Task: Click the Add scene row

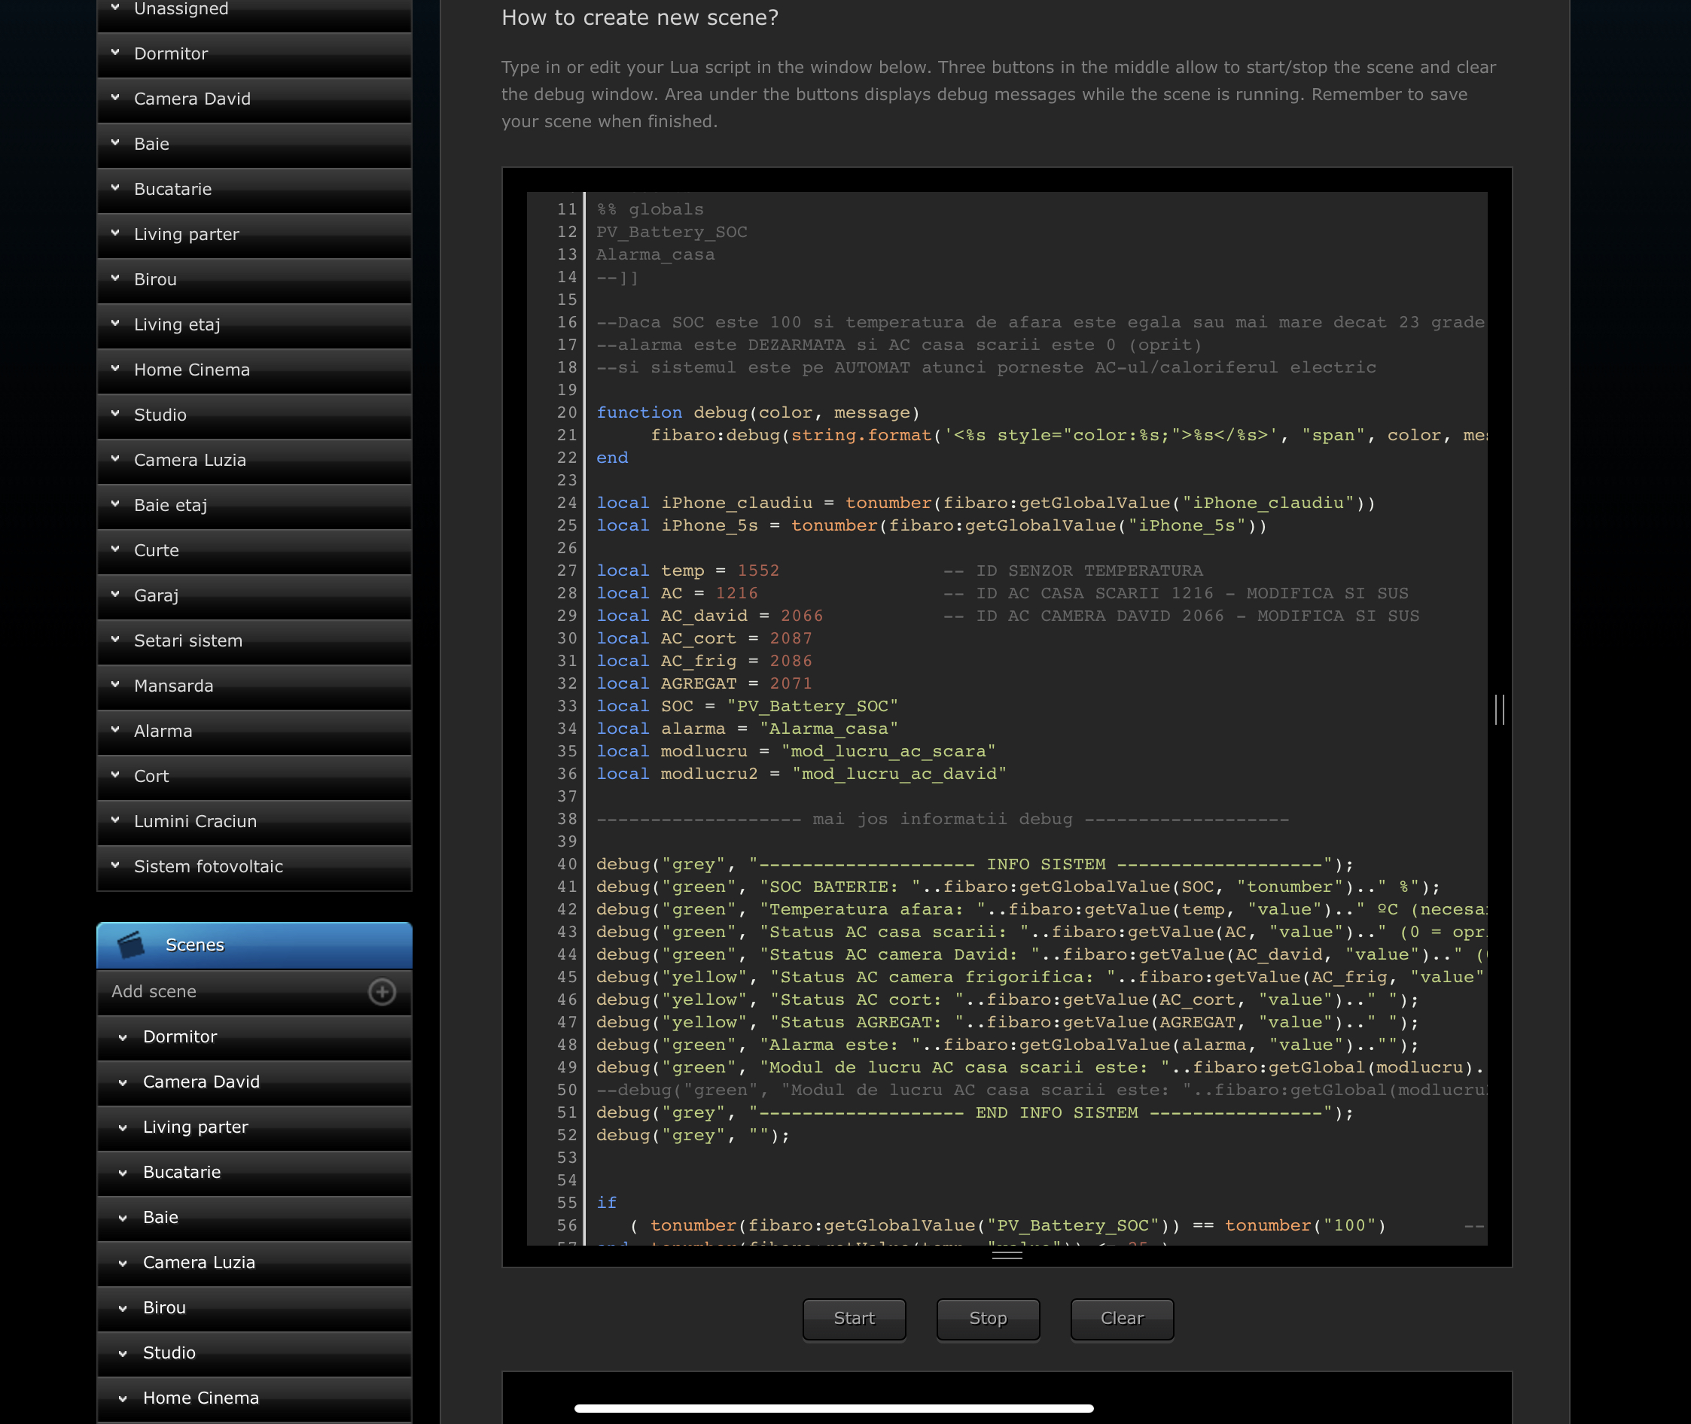Action: click(x=254, y=992)
